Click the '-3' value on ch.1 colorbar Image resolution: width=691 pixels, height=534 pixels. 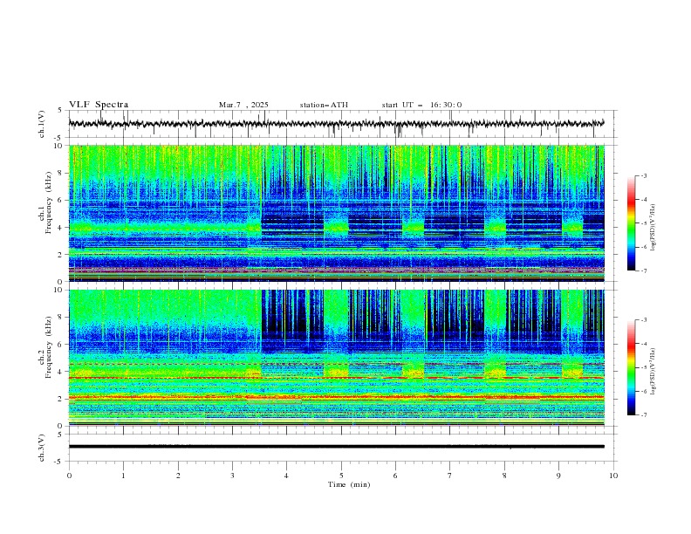(x=644, y=175)
